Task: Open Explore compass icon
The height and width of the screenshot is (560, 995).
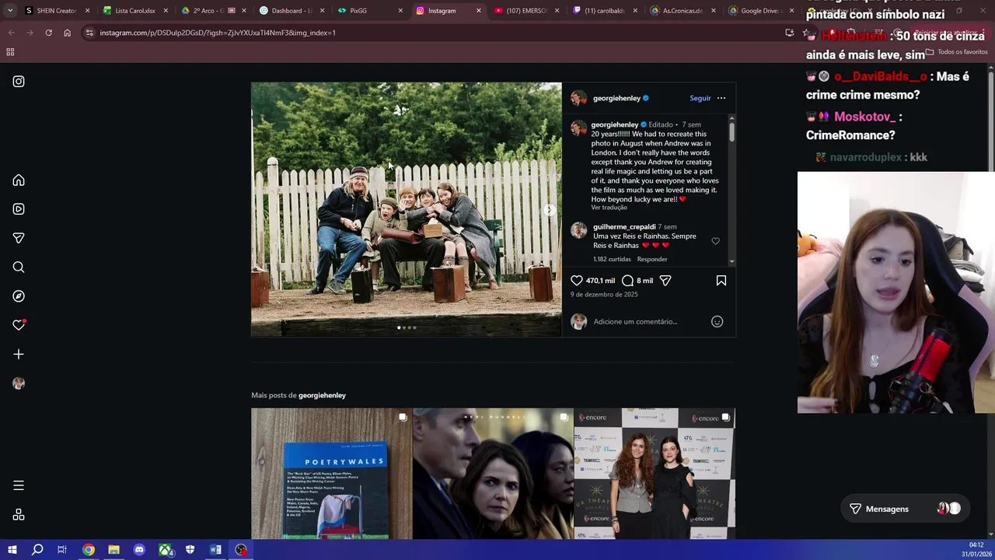Action: pos(19,296)
